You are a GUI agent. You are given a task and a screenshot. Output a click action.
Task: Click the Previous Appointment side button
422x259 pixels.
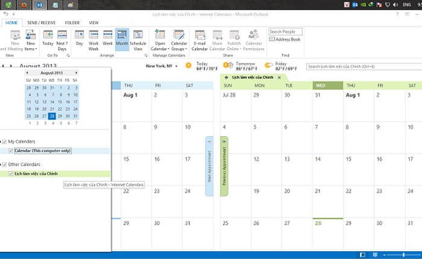tap(224, 166)
